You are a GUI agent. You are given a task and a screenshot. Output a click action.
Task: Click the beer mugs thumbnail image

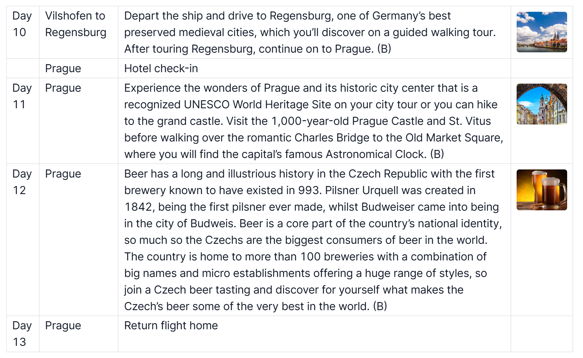click(x=541, y=190)
